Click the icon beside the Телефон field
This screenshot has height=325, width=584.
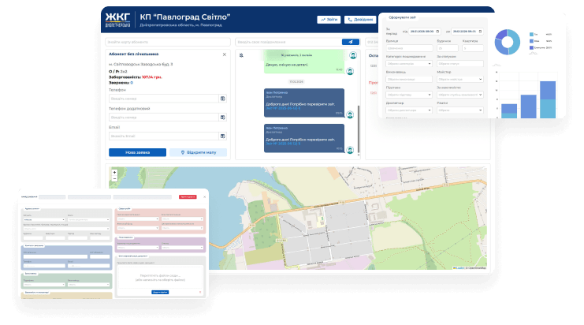[223, 99]
